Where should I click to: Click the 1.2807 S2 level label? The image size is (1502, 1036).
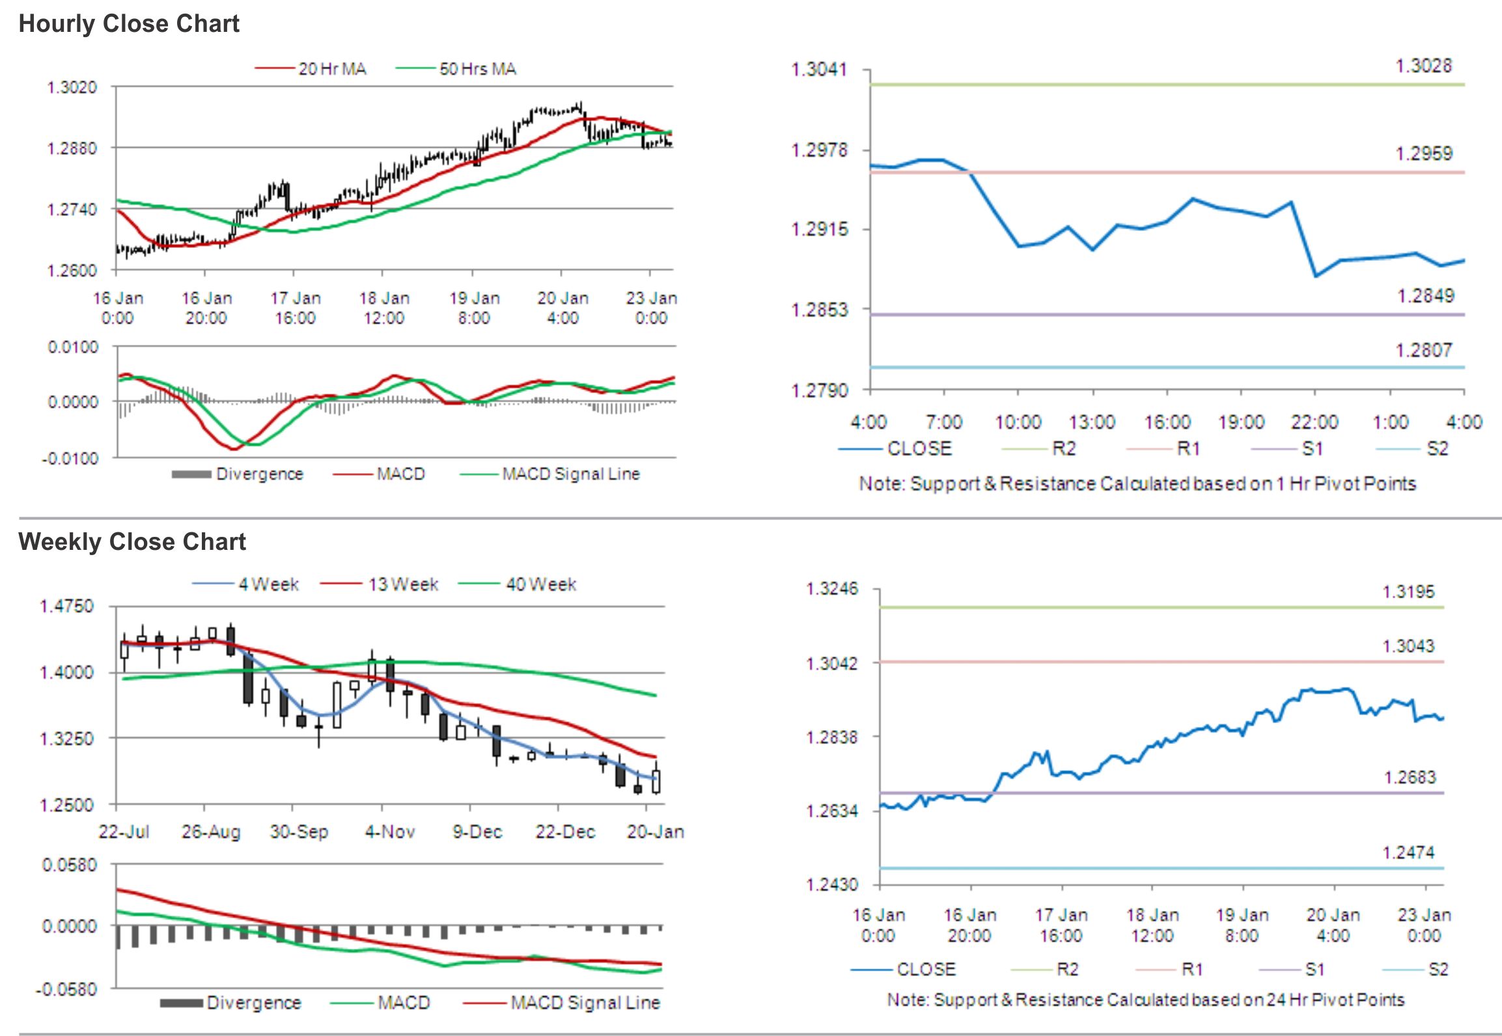pyautogui.click(x=1423, y=351)
